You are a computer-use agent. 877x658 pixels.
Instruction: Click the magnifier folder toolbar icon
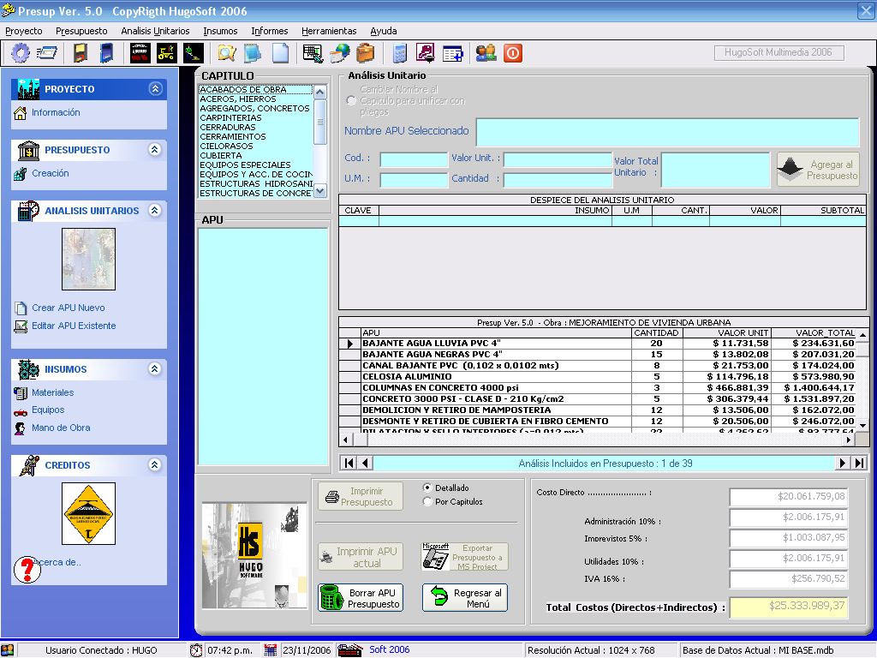point(226,53)
